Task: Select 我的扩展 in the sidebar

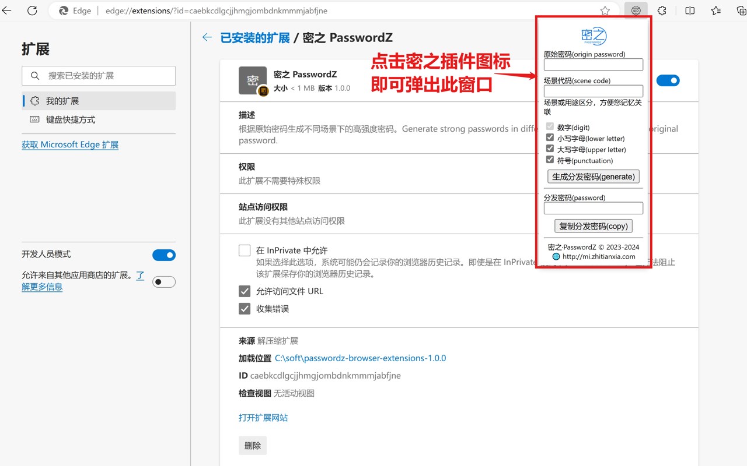Action: [x=99, y=101]
